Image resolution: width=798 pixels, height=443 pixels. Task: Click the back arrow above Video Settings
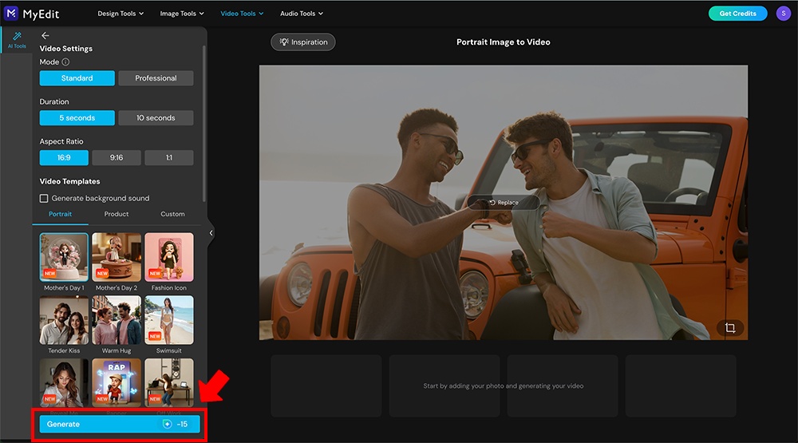45,36
